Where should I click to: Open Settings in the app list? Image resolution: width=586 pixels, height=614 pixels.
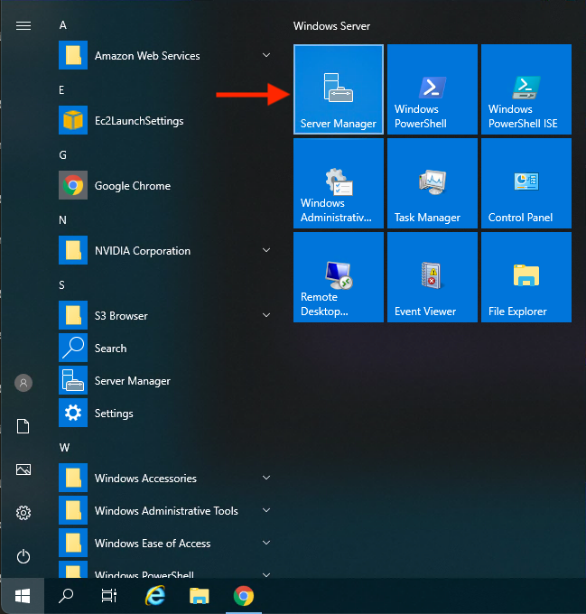[x=164, y=413]
